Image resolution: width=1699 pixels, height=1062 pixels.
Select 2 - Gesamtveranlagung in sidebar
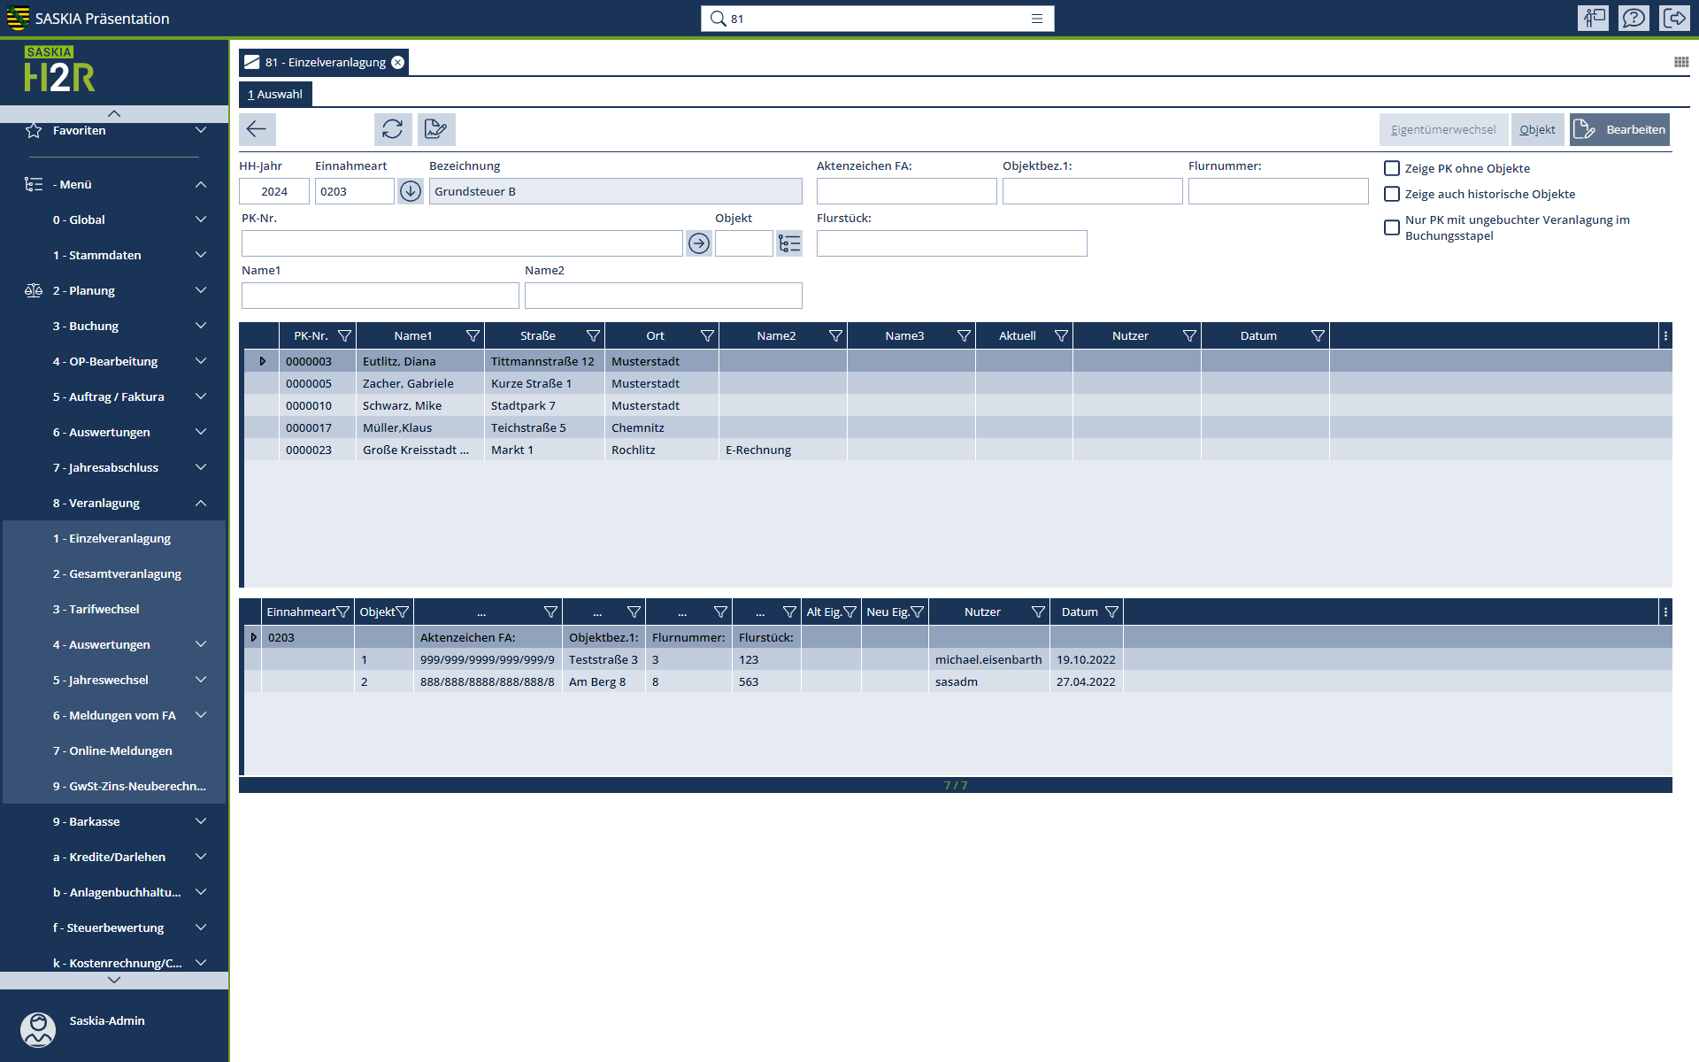point(117,573)
